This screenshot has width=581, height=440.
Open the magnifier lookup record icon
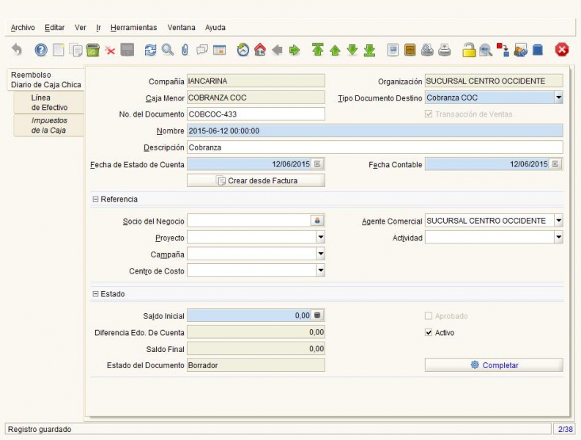pos(168,50)
